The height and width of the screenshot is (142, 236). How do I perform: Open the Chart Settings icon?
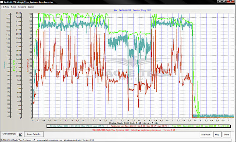tap(20, 134)
